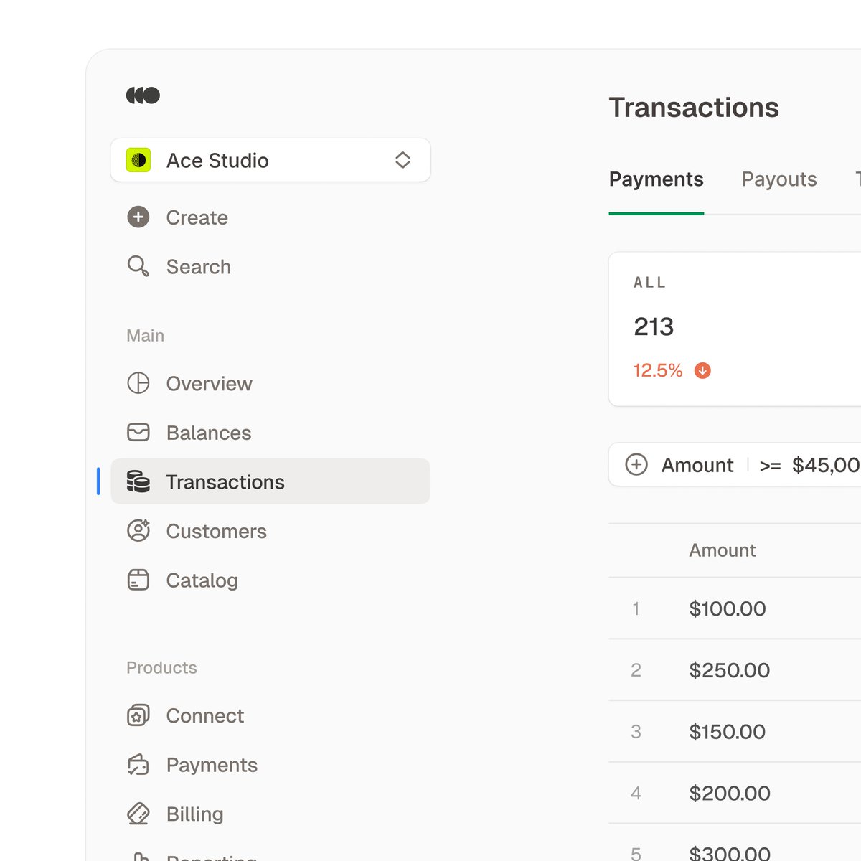861x861 pixels.
Task: Click row number 3 in the table
Action: pyautogui.click(x=636, y=732)
